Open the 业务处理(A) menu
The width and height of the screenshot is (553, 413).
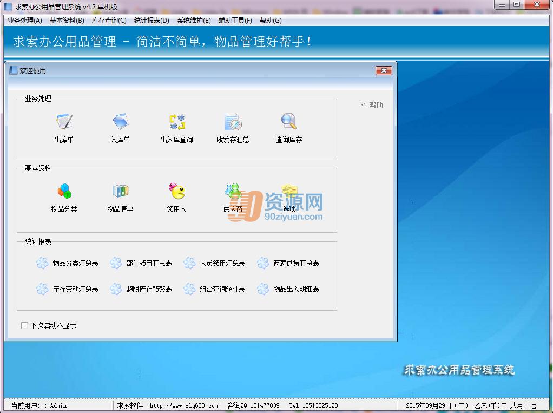(x=25, y=21)
